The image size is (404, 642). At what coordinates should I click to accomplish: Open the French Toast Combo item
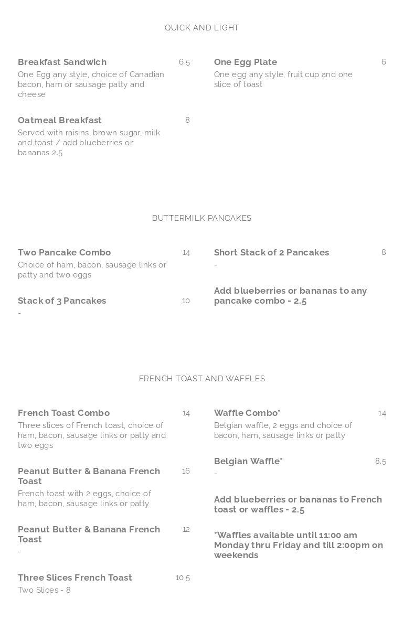(x=63, y=413)
